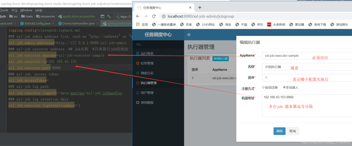This screenshot has width=352, height=146.
Task: Select the 自动注册 radio option
Action: click(x=263, y=87)
